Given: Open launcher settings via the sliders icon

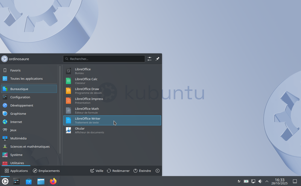Looking at the screenshot, I should pos(149,59).
